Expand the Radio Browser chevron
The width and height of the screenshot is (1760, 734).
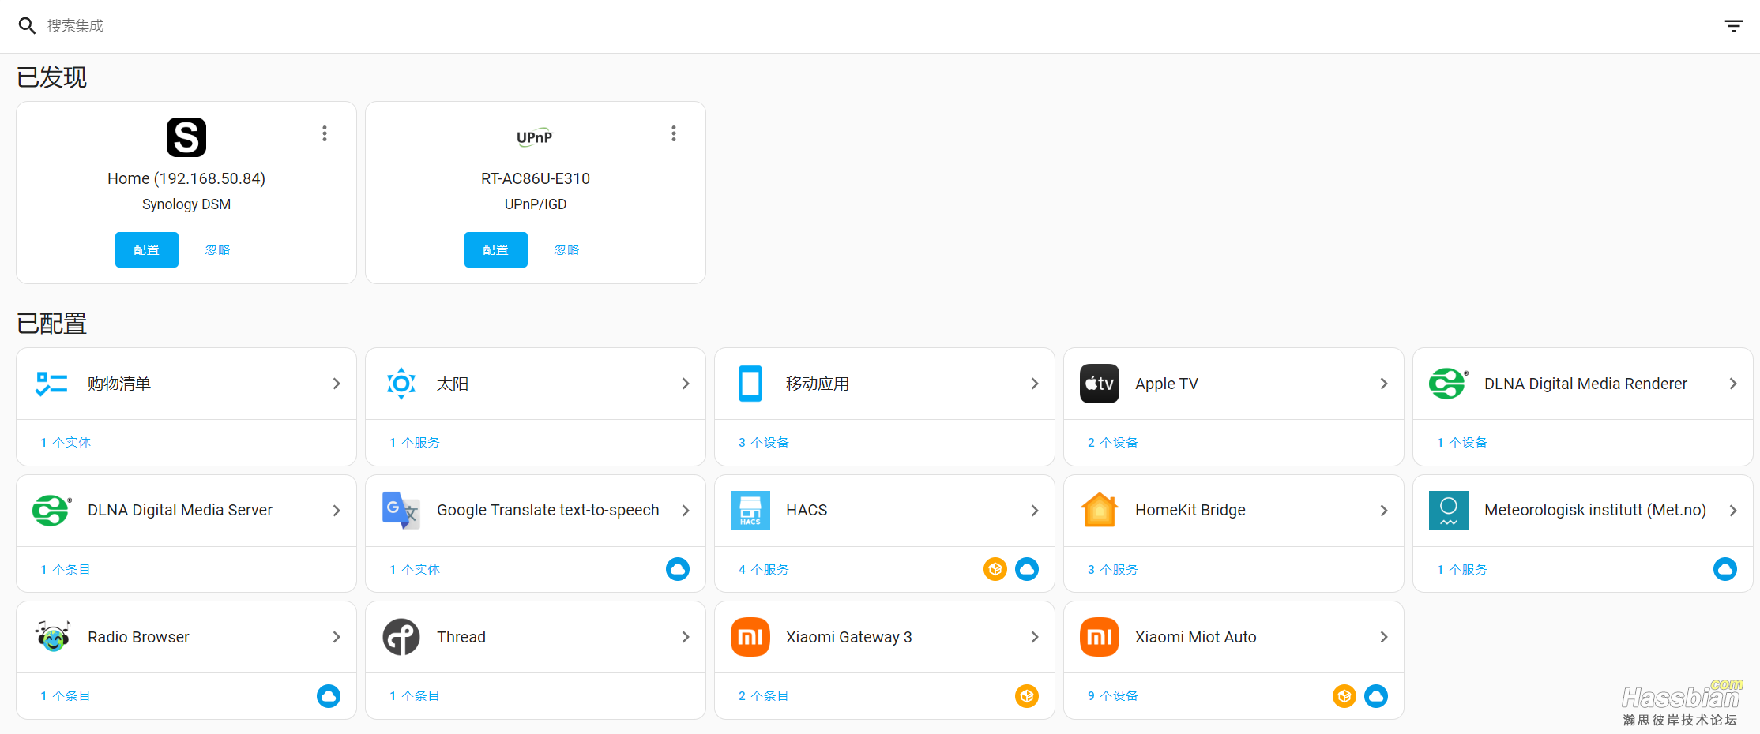[x=337, y=637]
